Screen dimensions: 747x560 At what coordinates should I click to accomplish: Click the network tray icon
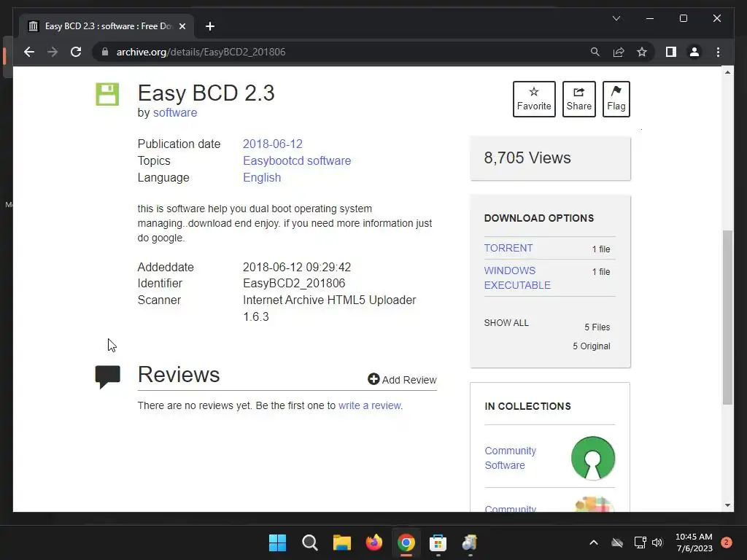point(640,542)
